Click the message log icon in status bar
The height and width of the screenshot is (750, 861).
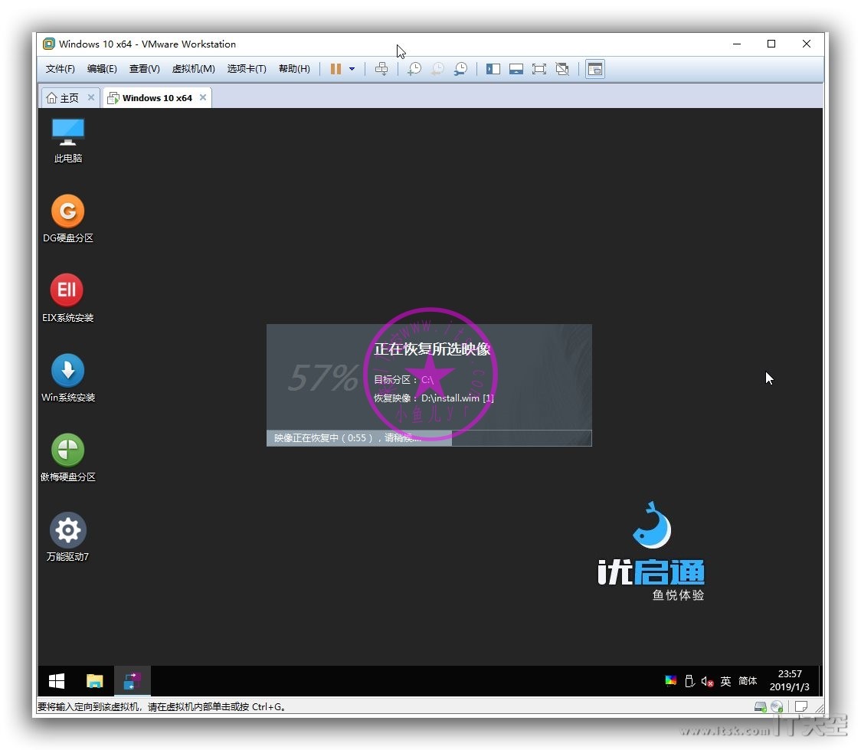[801, 706]
